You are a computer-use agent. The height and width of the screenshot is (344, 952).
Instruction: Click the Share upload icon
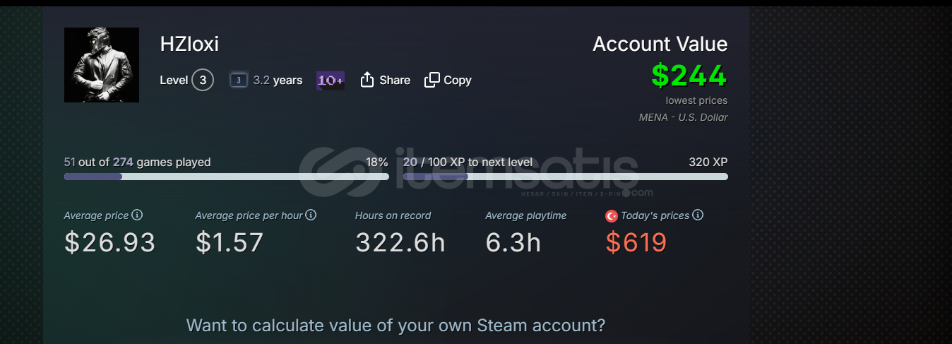(x=367, y=80)
